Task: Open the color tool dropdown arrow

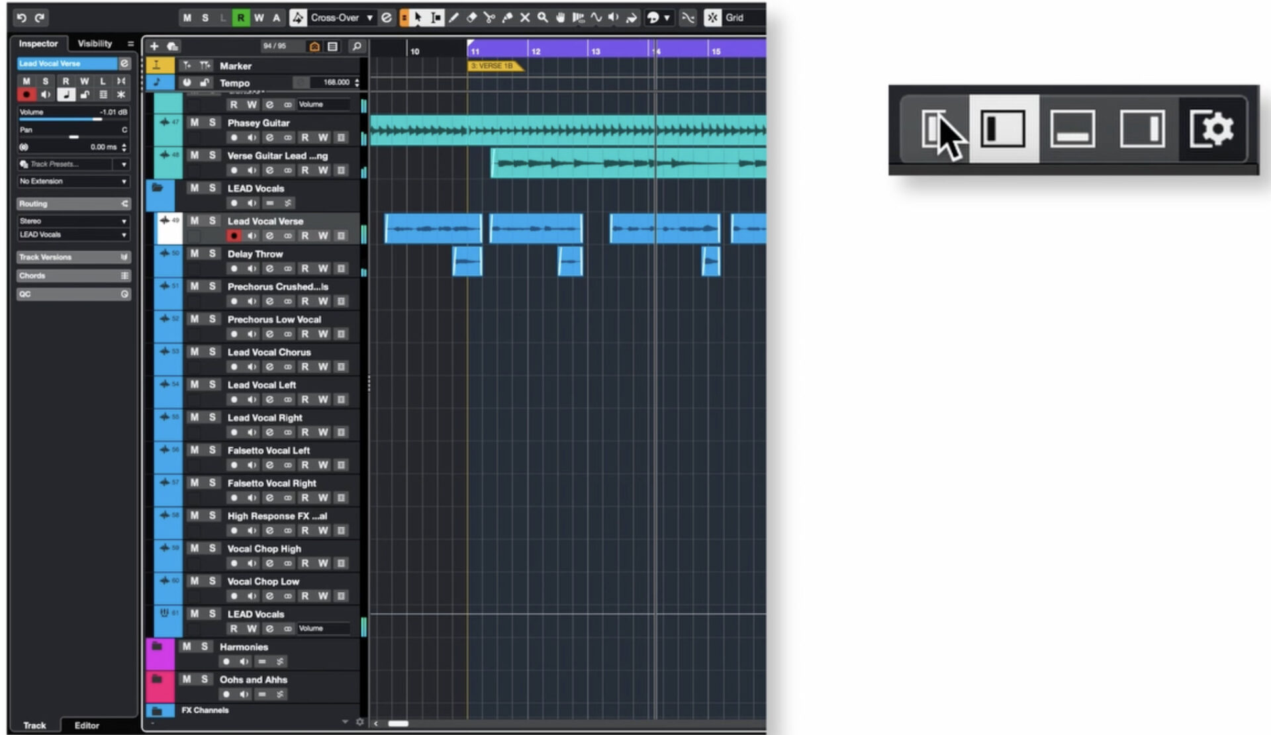Action: pyautogui.click(x=667, y=18)
